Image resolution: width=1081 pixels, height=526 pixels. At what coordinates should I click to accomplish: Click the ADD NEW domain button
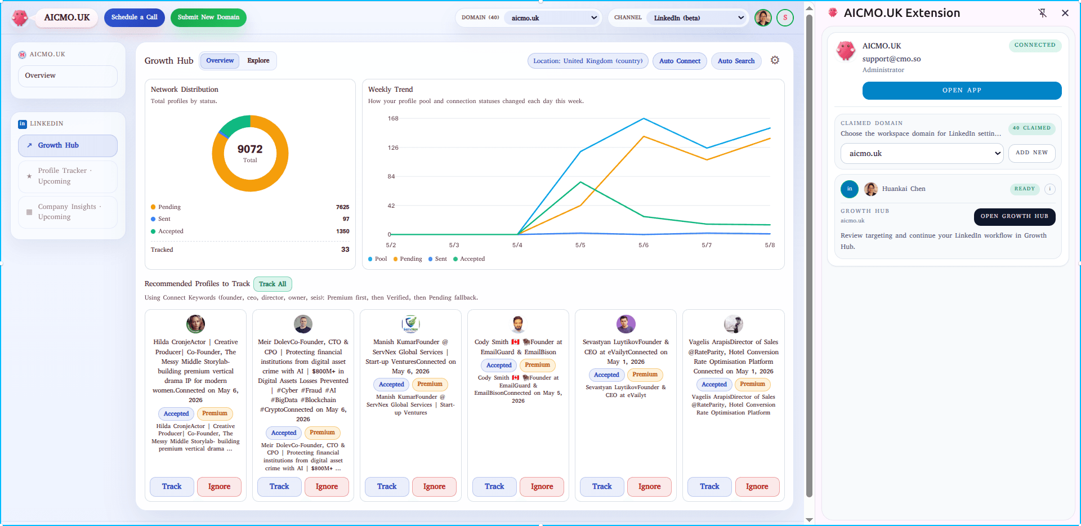[x=1031, y=153]
